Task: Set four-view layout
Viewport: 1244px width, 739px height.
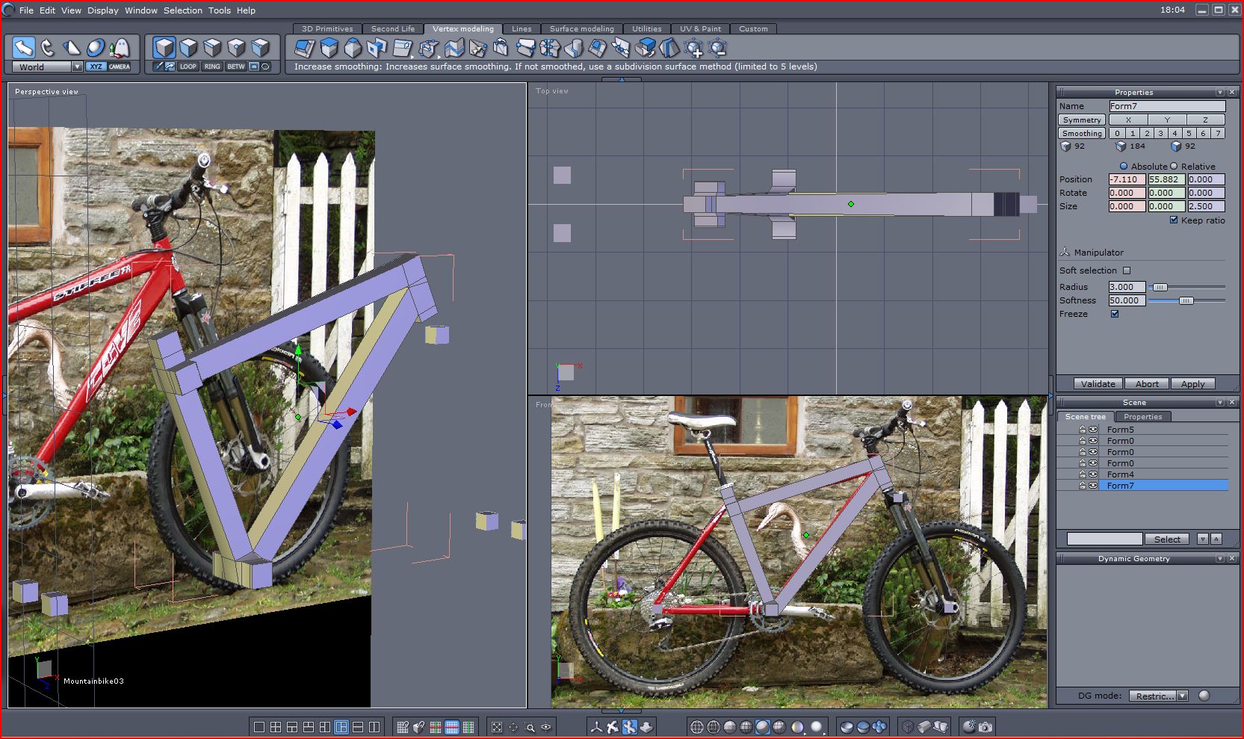Action: [x=276, y=727]
